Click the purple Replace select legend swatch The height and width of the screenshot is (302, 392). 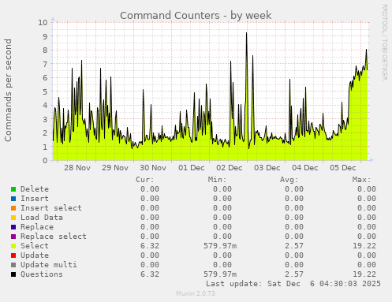coord(13,237)
